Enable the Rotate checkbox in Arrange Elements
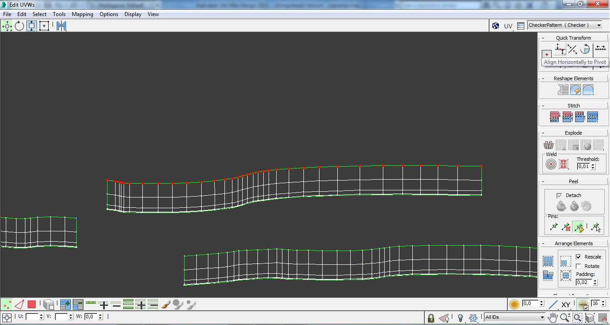 coord(578,266)
